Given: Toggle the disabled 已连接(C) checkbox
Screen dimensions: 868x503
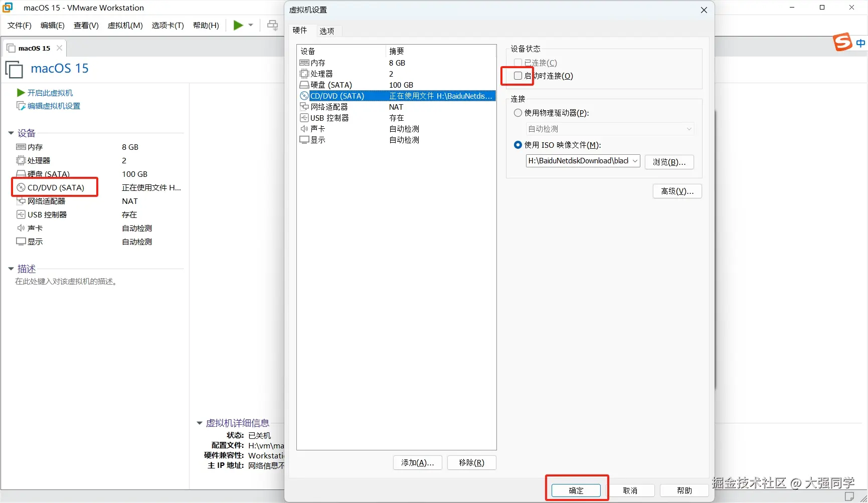Looking at the screenshot, I should click(518, 63).
